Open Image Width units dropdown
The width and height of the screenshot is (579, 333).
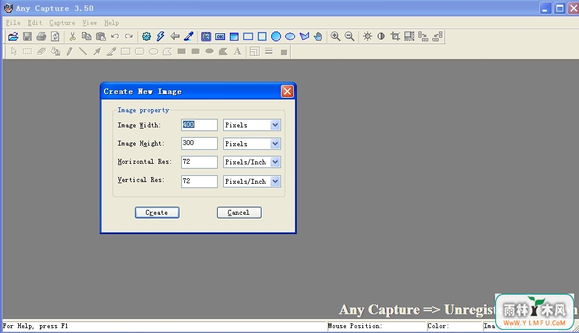point(275,125)
